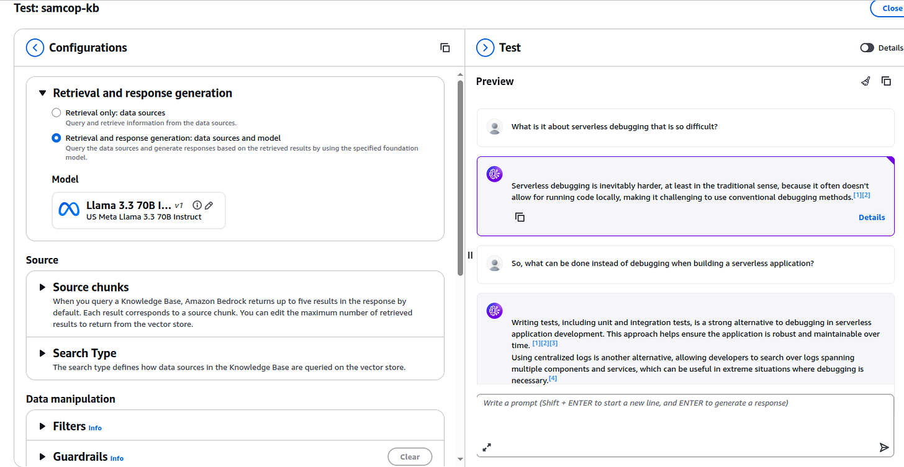
Task: Expand the Source chunks section
Action: tap(43, 287)
